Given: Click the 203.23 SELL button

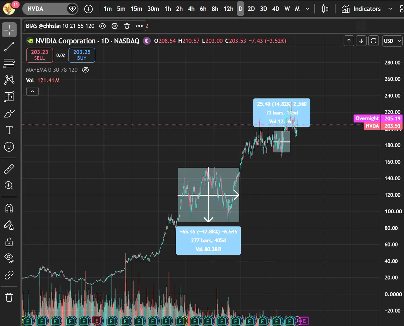Looking at the screenshot, I should [x=39, y=55].
